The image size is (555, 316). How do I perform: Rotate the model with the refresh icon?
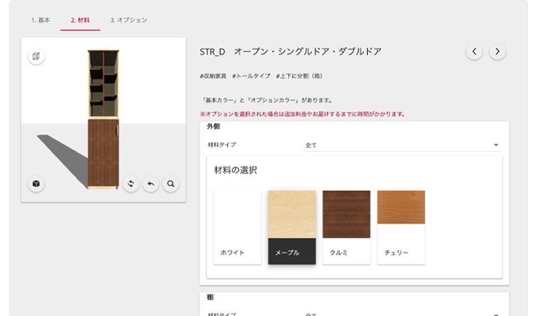click(131, 184)
